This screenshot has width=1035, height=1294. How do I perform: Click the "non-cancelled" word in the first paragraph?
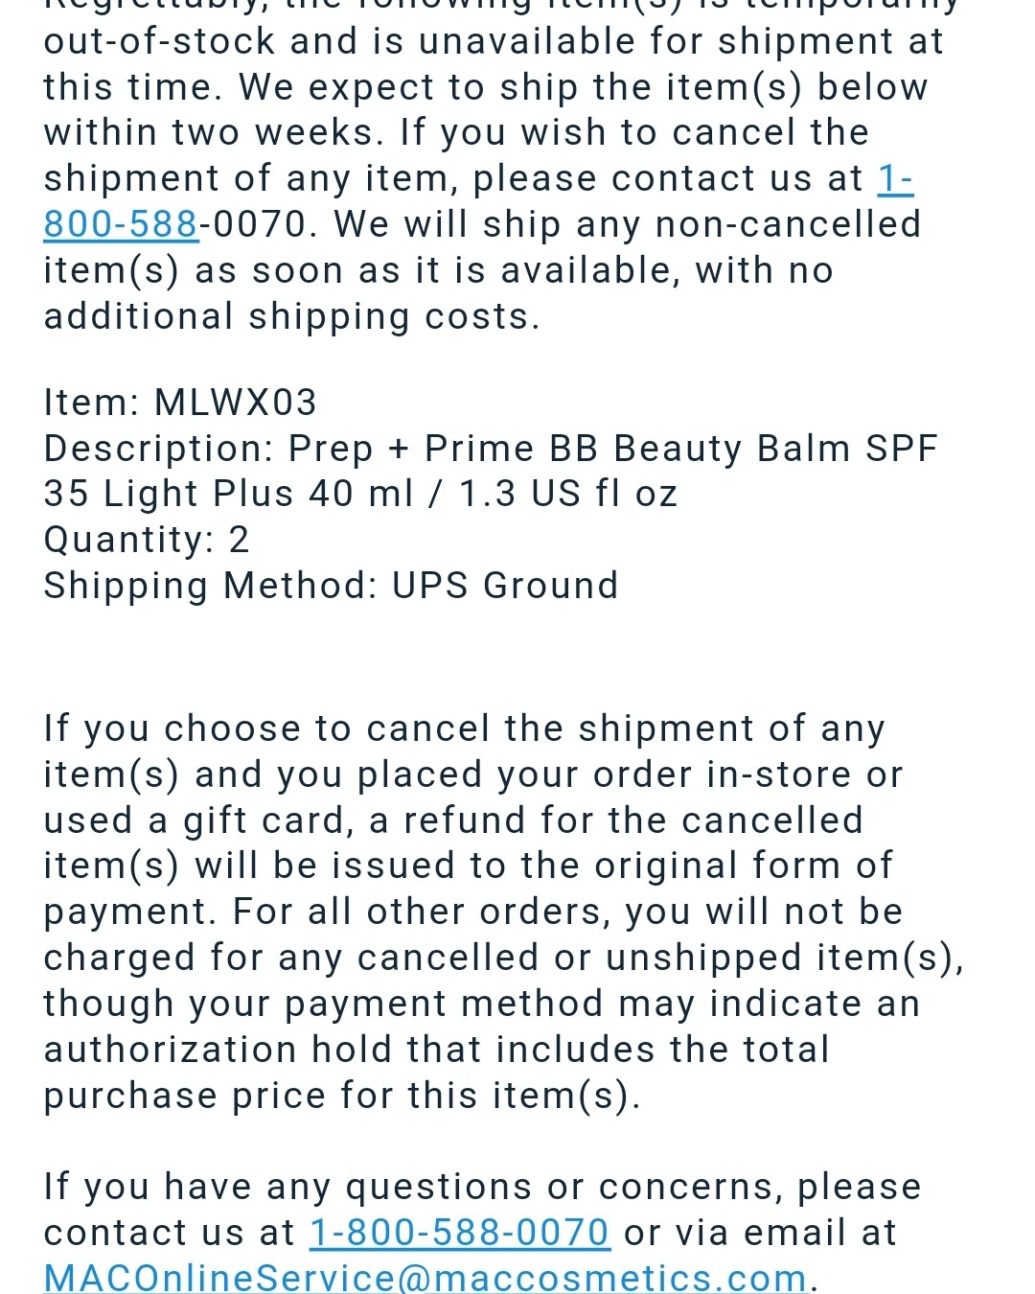[x=788, y=224]
